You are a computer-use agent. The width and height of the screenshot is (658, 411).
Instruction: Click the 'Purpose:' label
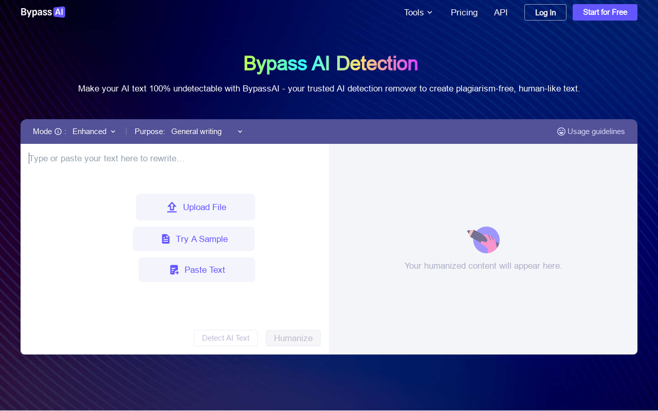(x=150, y=132)
